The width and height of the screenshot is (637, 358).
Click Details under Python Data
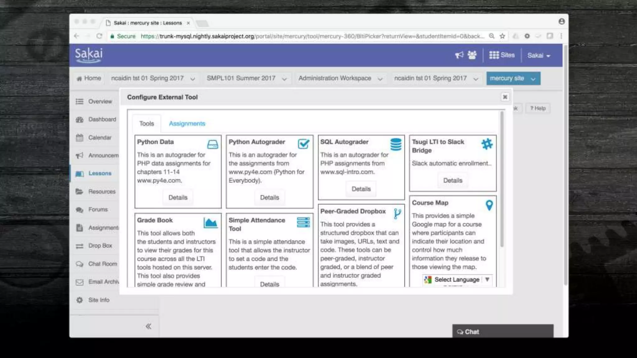[178, 197]
